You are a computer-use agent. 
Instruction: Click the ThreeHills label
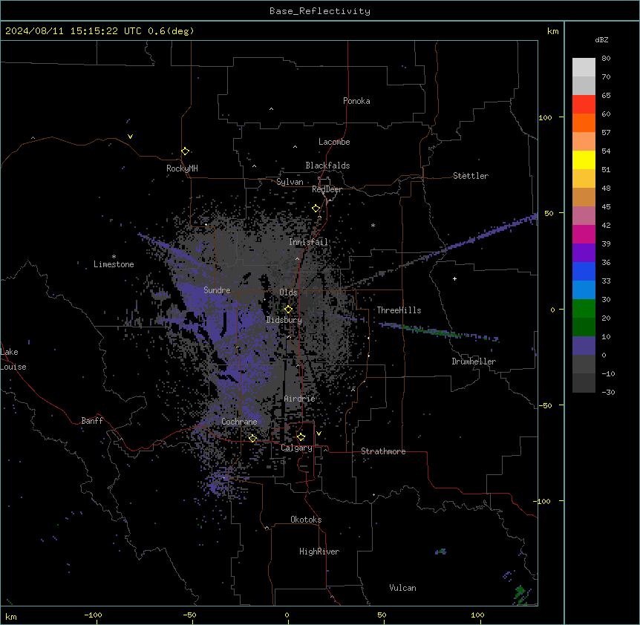399,310
